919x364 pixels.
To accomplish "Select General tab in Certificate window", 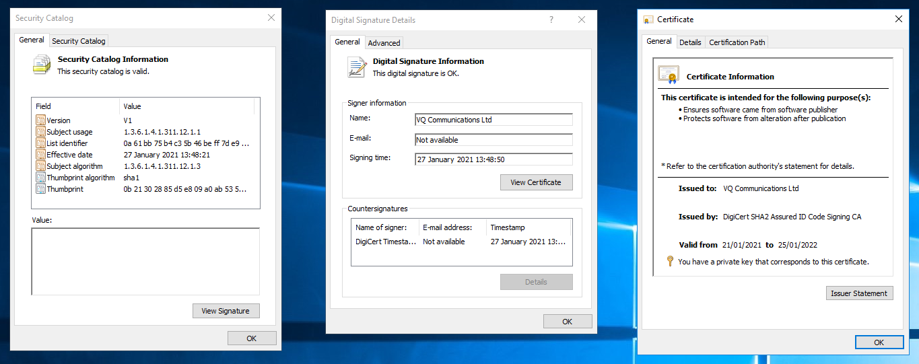I will point(659,41).
